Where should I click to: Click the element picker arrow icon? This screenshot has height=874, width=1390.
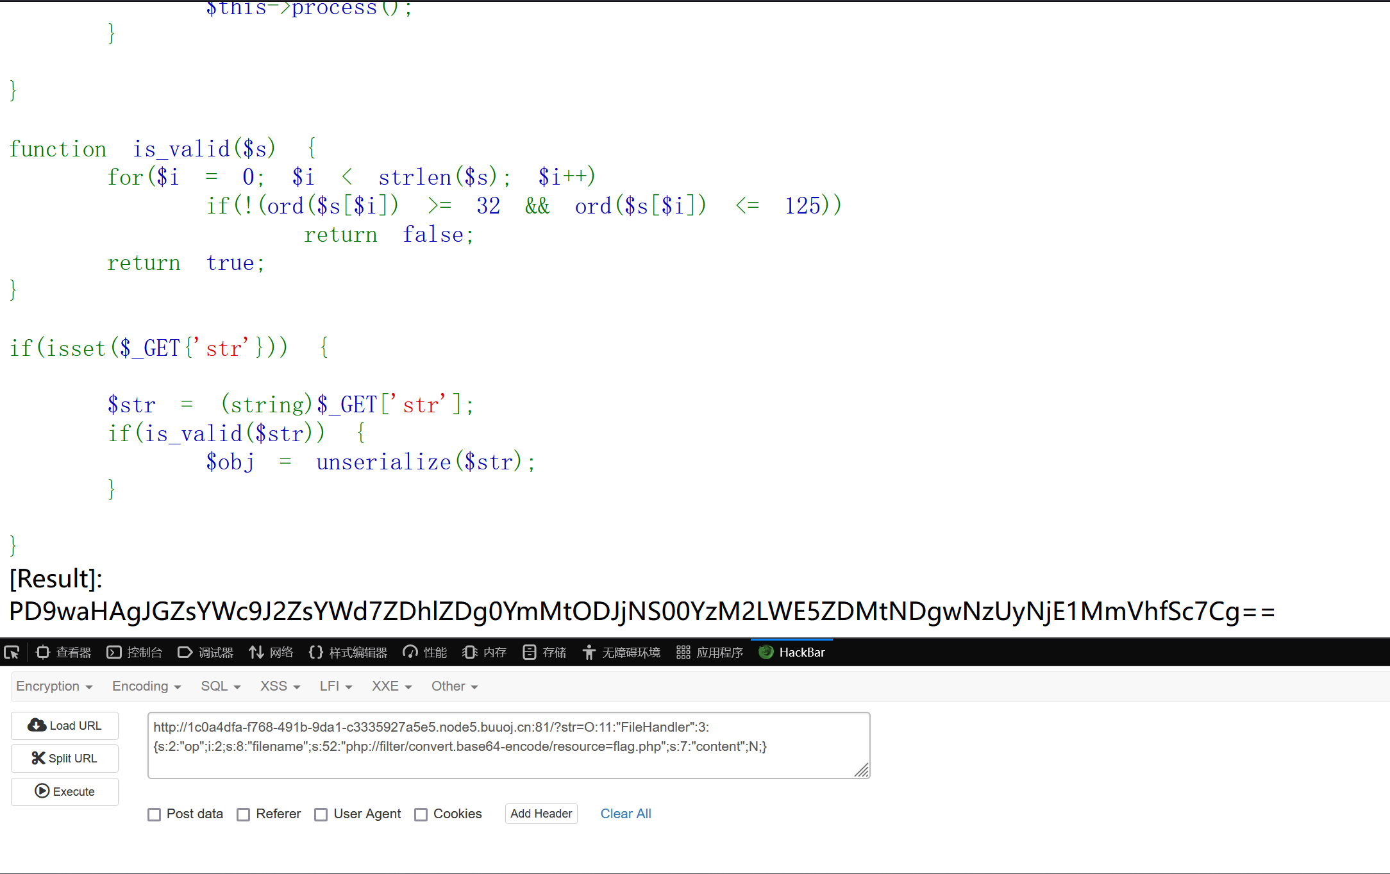click(12, 653)
